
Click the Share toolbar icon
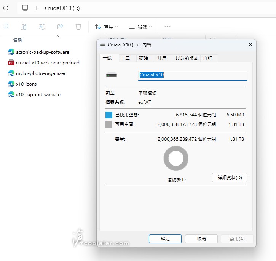coord(60,27)
